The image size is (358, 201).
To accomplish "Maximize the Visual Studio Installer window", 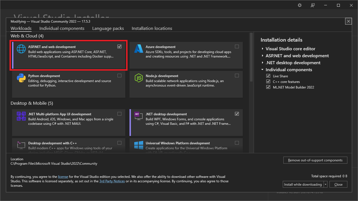I will click(338, 5).
